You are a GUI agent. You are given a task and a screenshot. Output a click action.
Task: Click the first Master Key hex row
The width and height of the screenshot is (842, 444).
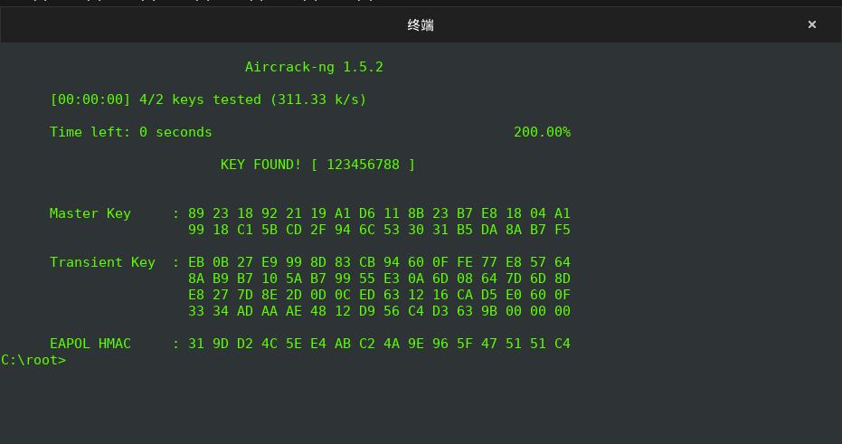click(379, 213)
